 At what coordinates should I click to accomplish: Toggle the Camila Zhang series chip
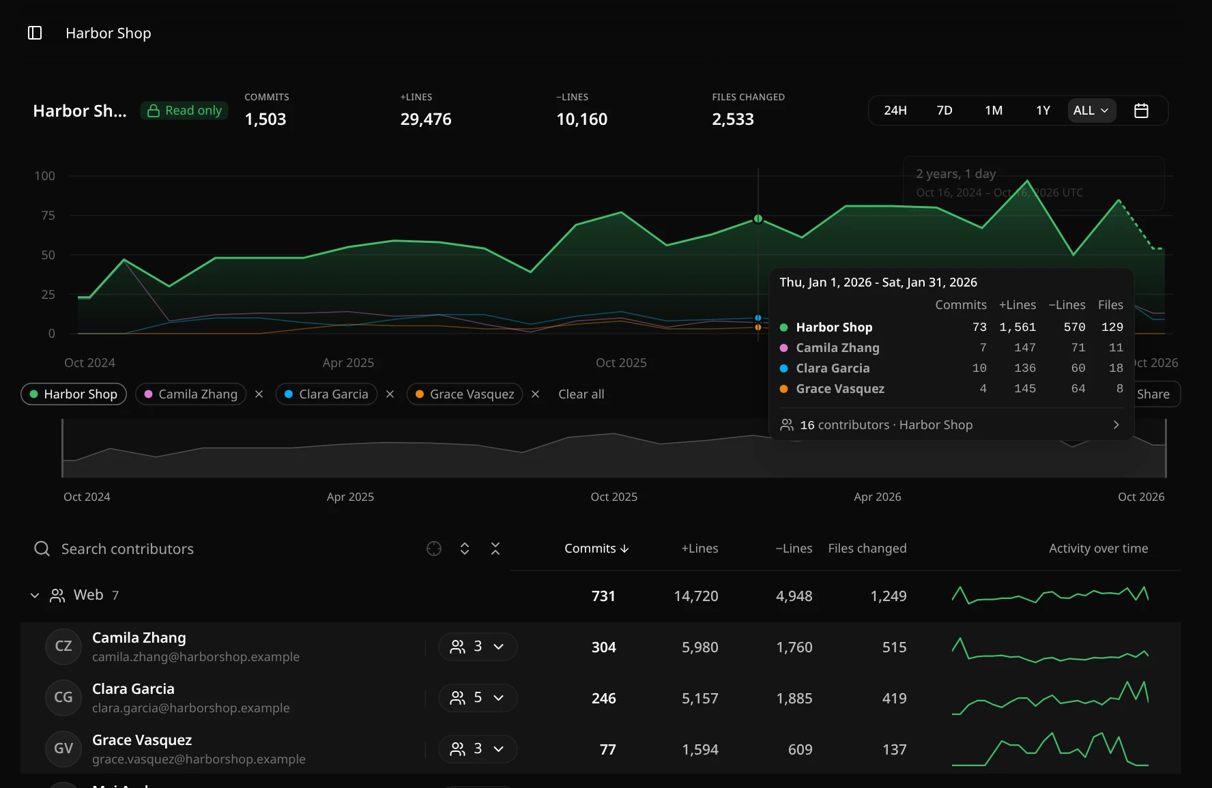tap(191, 394)
